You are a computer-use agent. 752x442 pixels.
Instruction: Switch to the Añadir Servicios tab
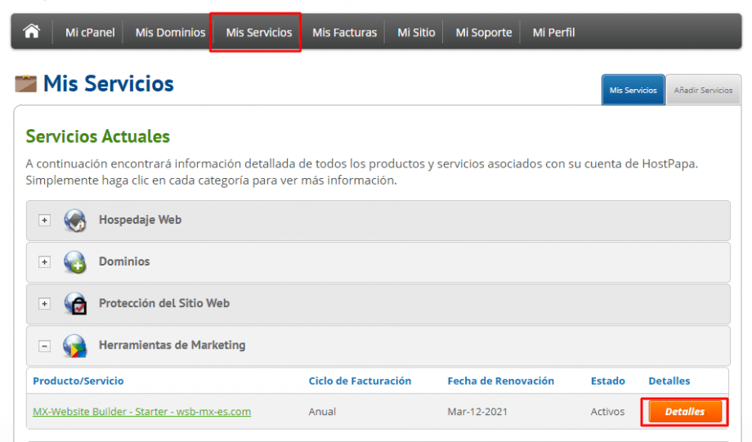[704, 90]
